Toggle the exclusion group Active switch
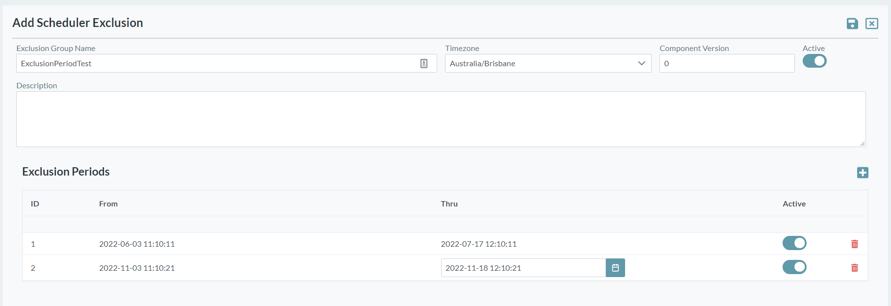Image resolution: width=891 pixels, height=306 pixels. point(814,61)
